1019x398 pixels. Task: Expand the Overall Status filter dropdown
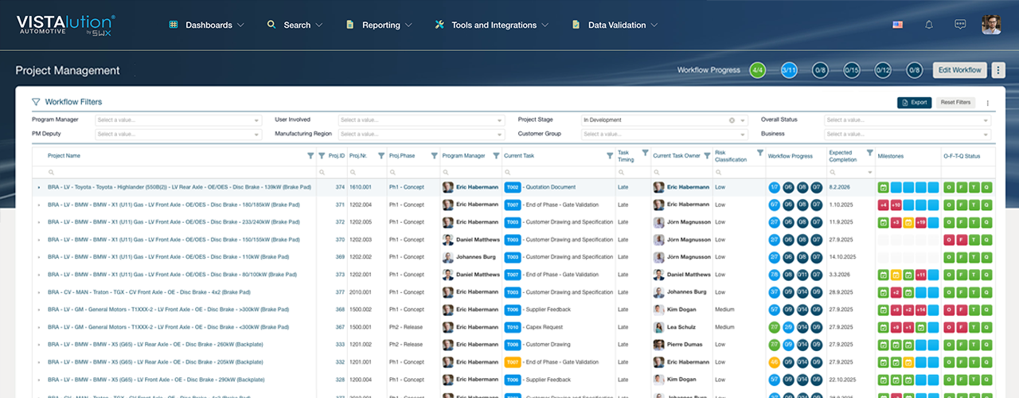pos(908,120)
